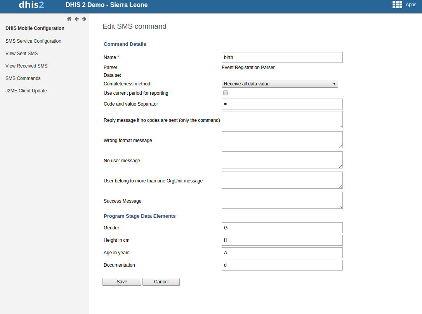Click the dhis2 logo
Screen dimensions: 422x314
pyautogui.click(x=31, y=5)
